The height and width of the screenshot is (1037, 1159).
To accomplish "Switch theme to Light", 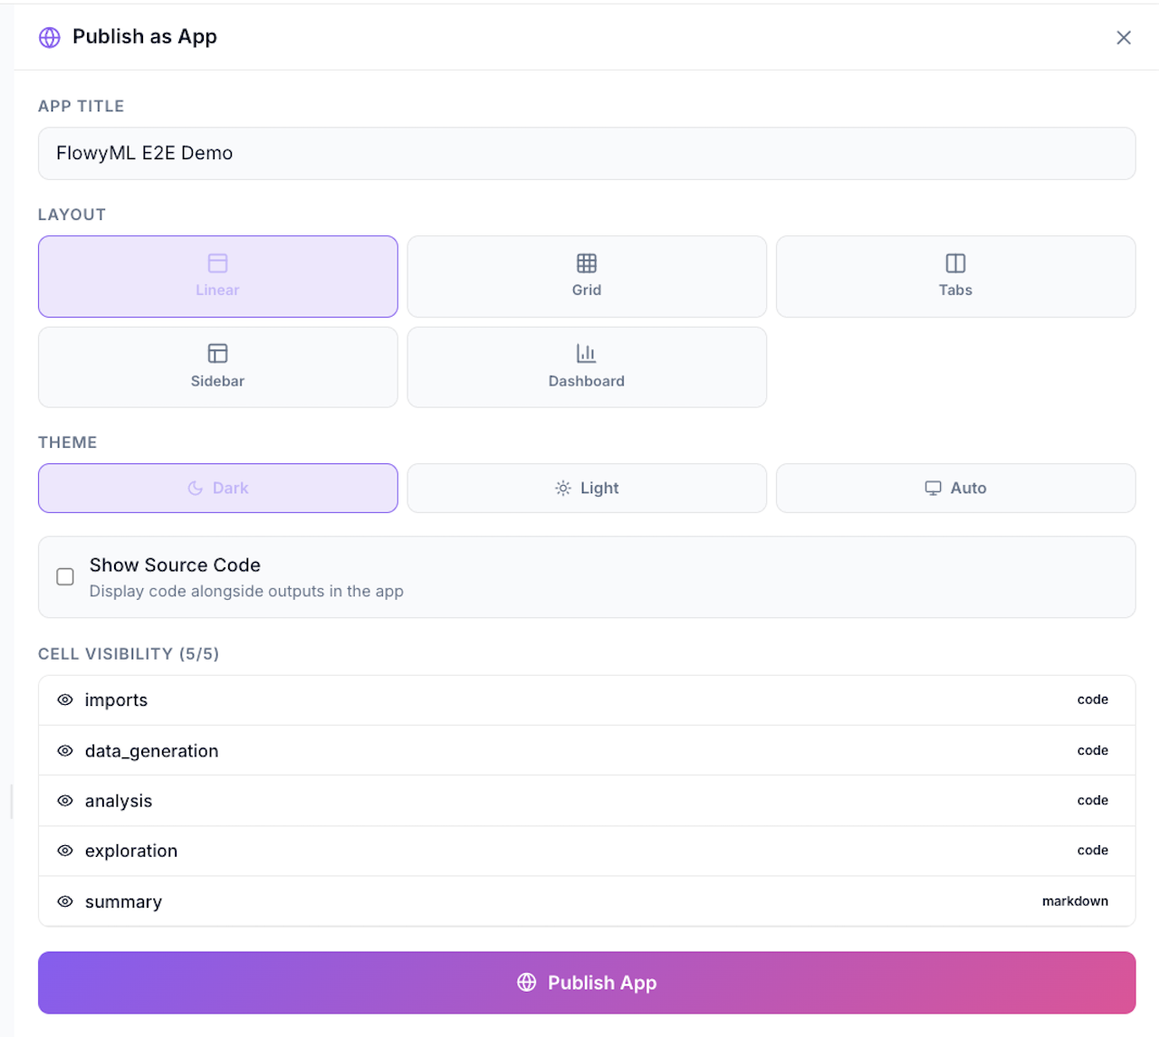I will tap(587, 488).
